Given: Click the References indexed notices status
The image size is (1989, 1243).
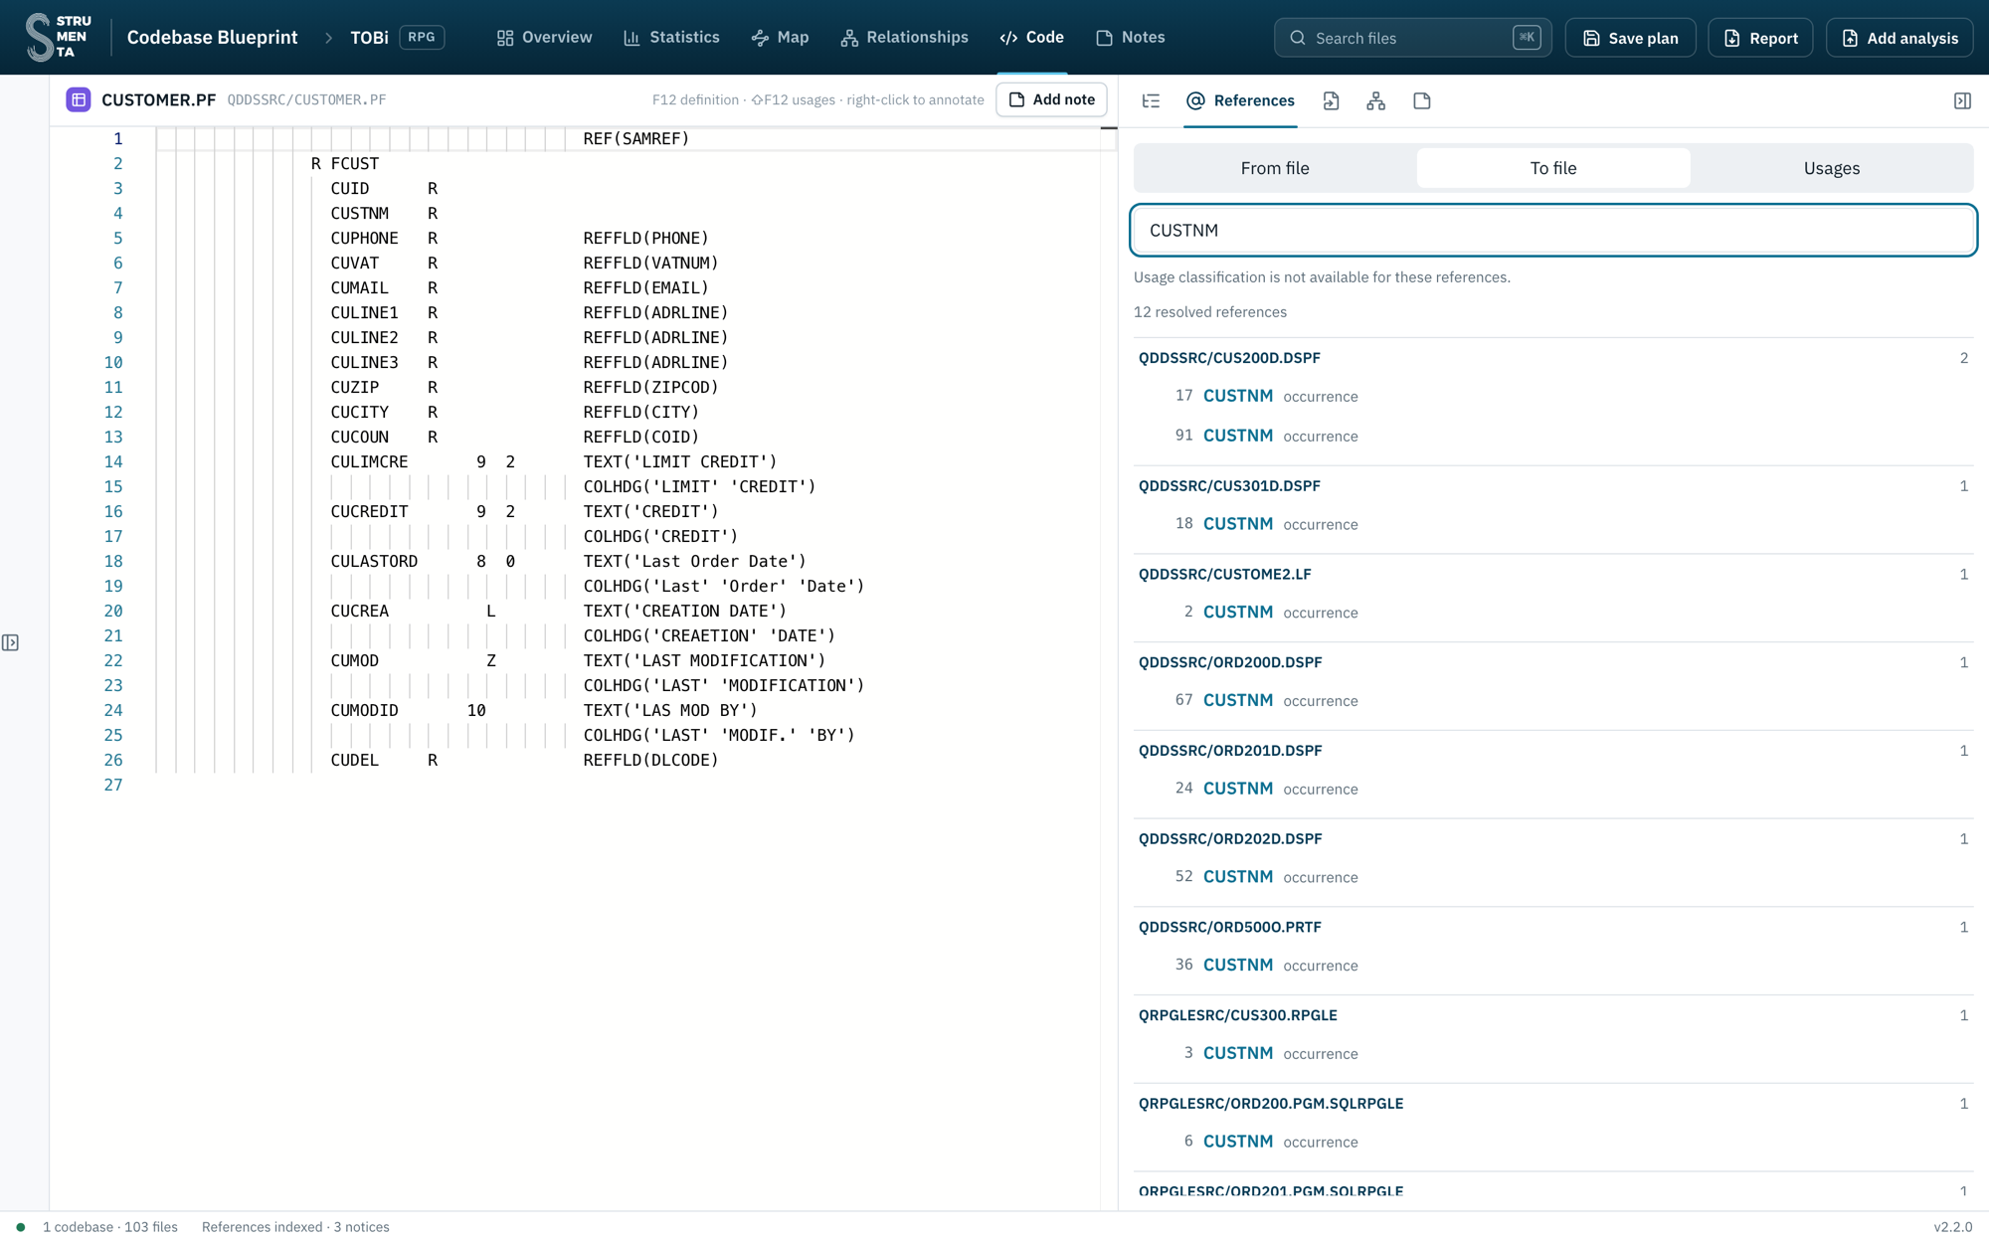Looking at the screenshot, I should click(x=295, y=1227).
